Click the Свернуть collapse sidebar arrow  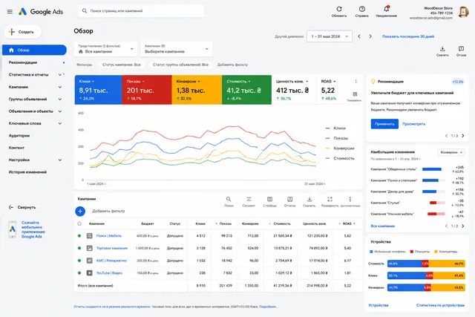click(x=11, y=207)
